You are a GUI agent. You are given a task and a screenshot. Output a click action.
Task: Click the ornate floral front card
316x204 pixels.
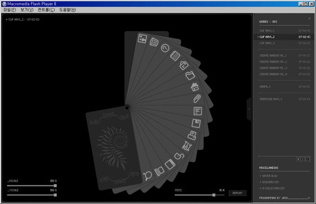coord(114,148)
